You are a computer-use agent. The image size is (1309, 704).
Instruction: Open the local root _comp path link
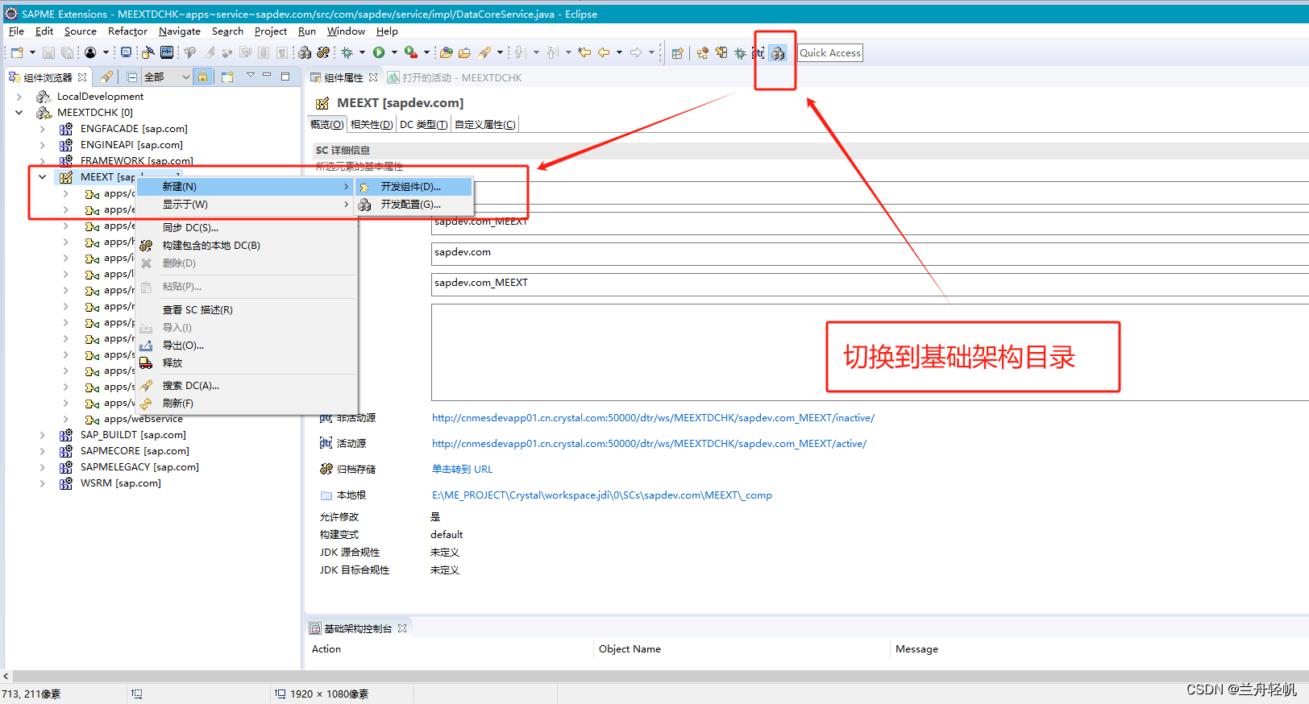(601, 495)
